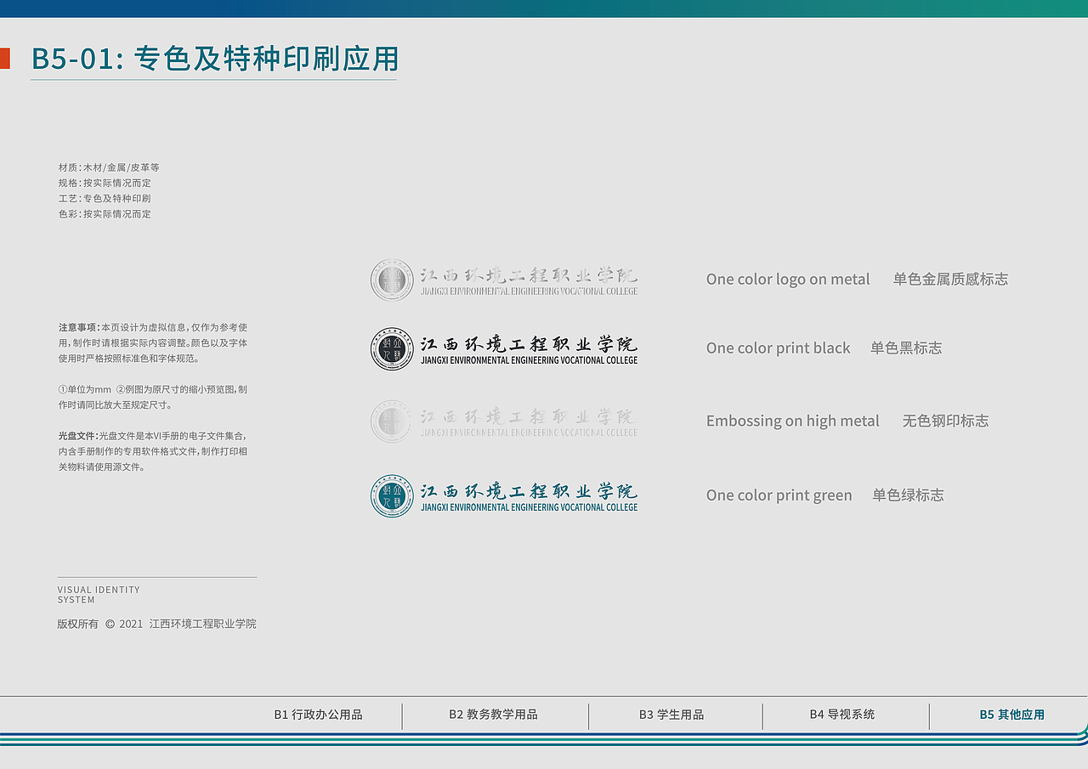Switch to the B1 行政办公用品 tab
This screenshot has height=769, width=1088.
point(319,715)
